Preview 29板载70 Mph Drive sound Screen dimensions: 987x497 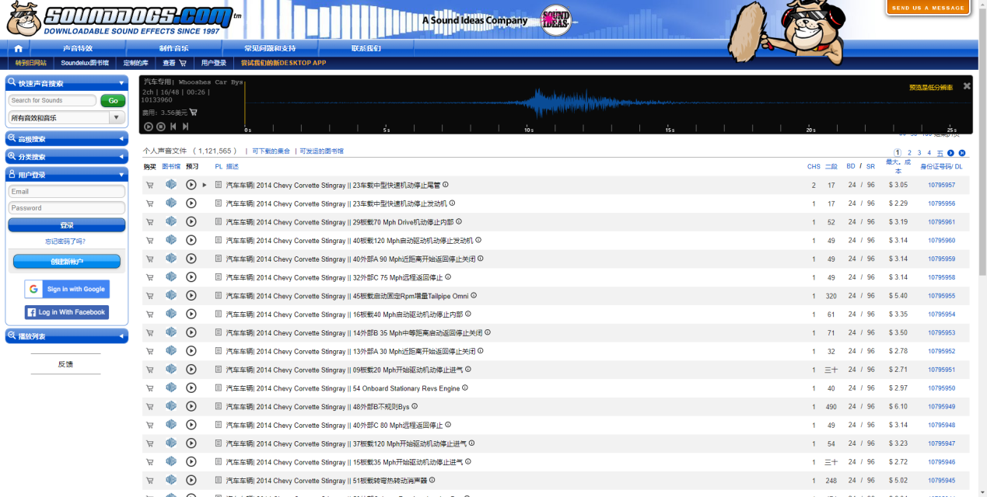coord(191,222)
